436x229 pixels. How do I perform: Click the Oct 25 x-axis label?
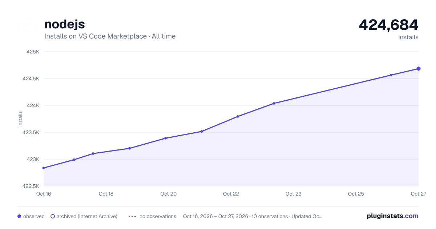point(356,194)
